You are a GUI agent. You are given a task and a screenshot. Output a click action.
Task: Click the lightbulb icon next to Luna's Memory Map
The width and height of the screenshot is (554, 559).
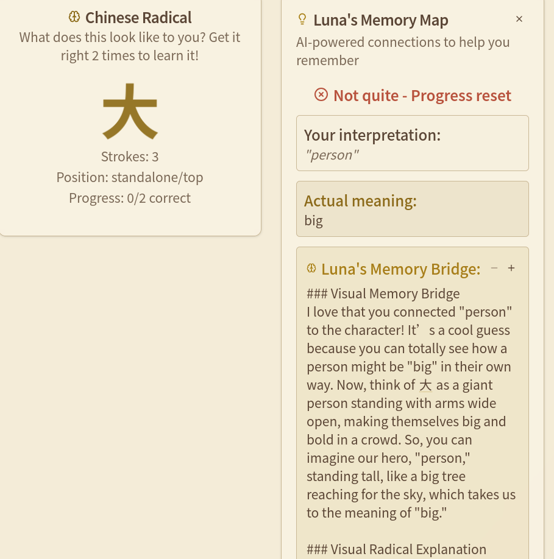point(302,19)
